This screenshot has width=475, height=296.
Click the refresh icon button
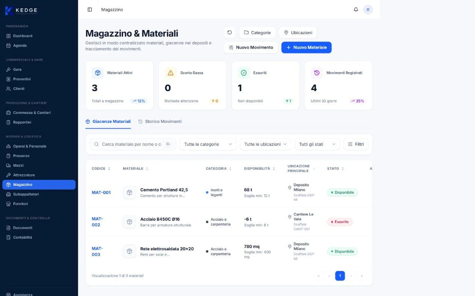[x=230, y=33]
